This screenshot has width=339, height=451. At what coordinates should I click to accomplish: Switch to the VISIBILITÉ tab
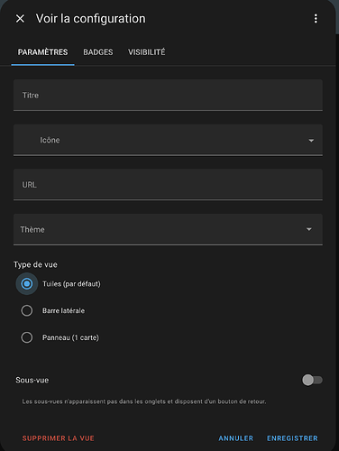tap(147, 52)
